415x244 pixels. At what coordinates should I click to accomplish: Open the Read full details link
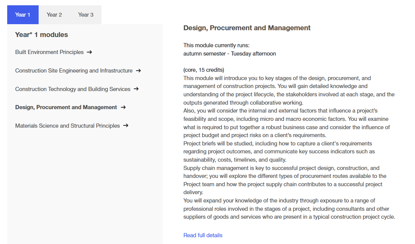(x=203, y=235)
